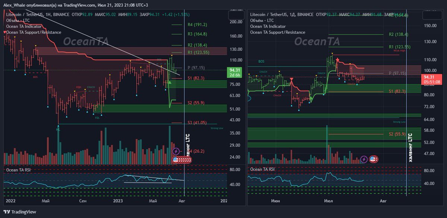Select the халвинг LTC line label on the 1Д chart
The width and height of the screenshot is (447, 218).
(410, 147)
